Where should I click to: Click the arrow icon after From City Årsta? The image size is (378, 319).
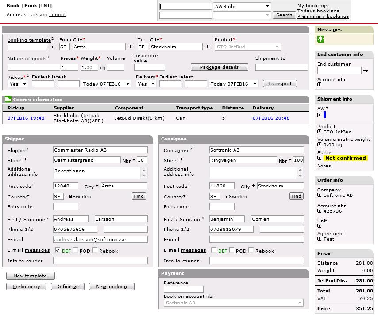[x=130, y=47]
